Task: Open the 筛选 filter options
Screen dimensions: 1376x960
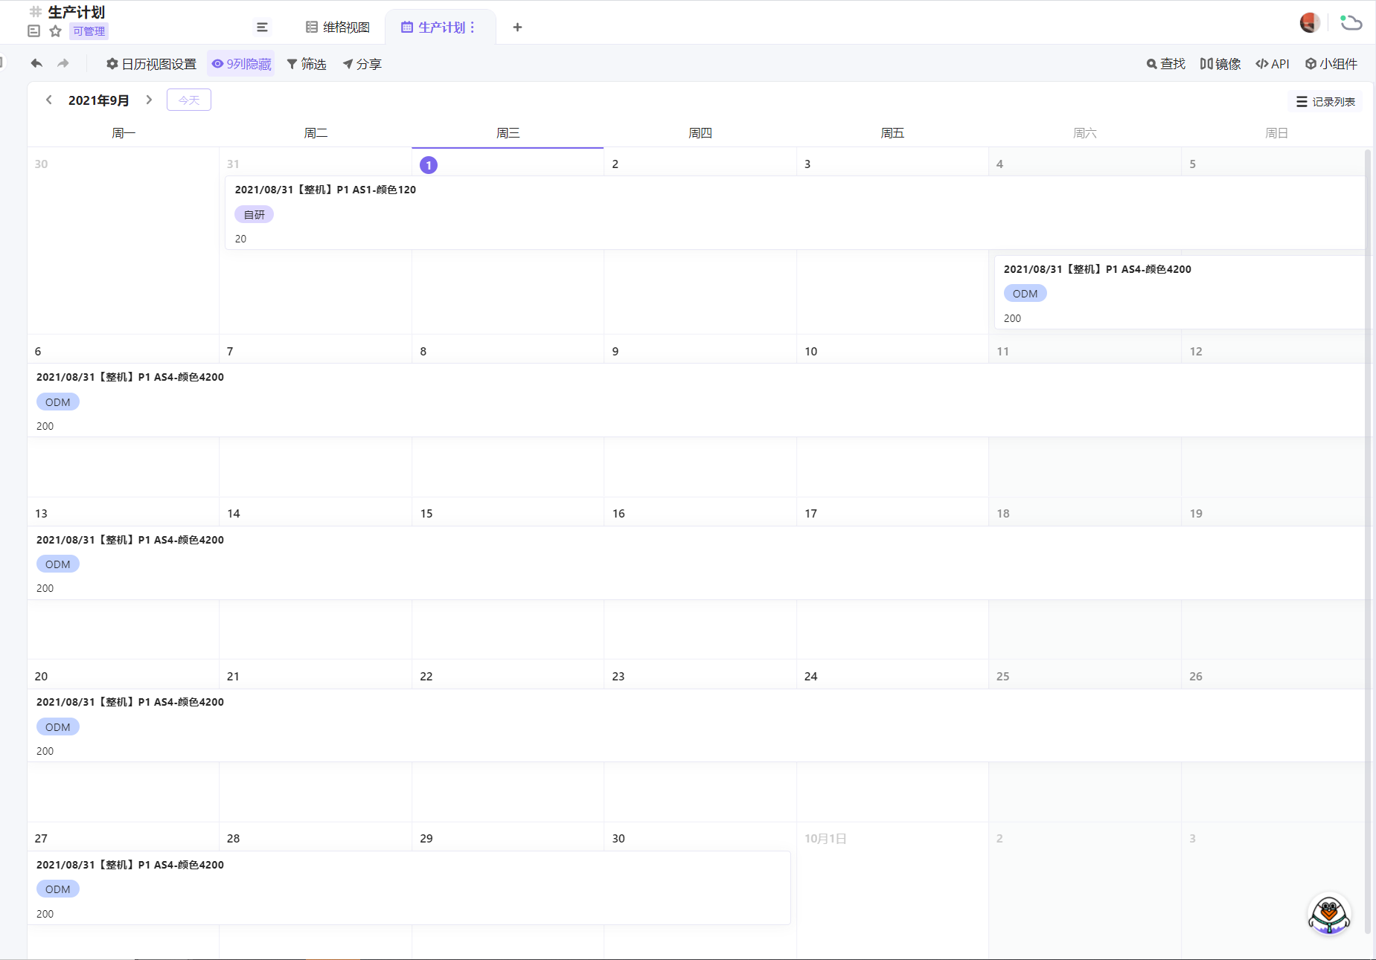Action: tap(307, 64)
